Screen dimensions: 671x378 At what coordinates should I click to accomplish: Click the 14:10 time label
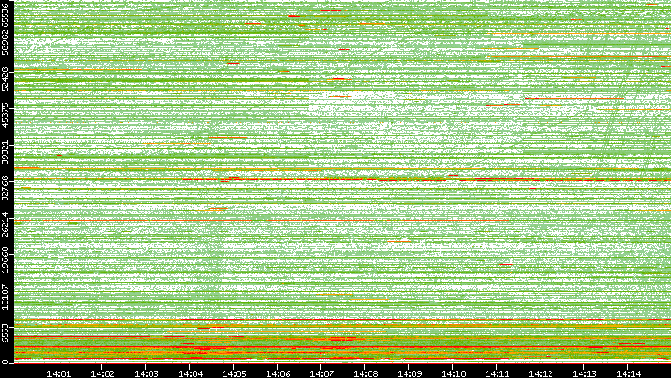(x=454, y=373)
